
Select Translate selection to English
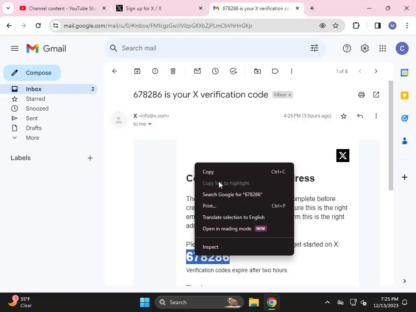(x=244, y=217)
